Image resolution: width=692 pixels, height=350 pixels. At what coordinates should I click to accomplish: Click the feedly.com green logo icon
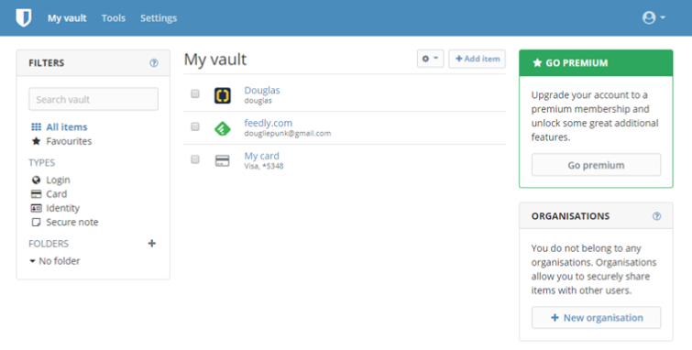(223, 128)
